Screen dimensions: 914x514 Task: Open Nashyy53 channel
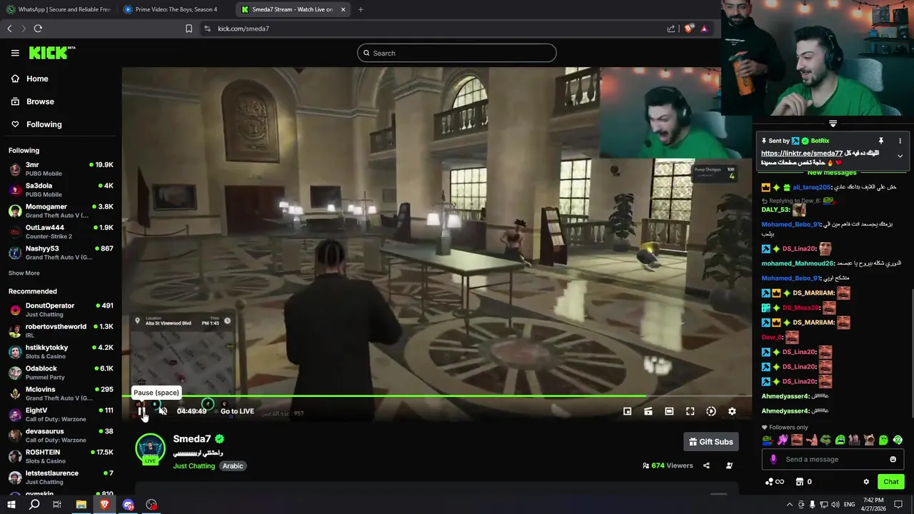point(61,253)
